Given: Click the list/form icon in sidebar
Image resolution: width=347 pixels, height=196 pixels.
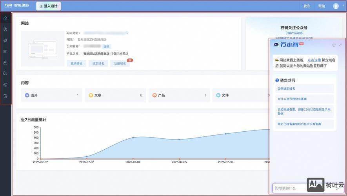Looking at the screenshot, I should click(x=5, y=51).
